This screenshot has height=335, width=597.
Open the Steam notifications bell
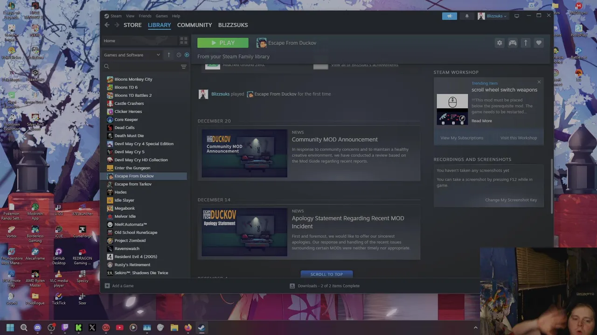coord(467,16)
